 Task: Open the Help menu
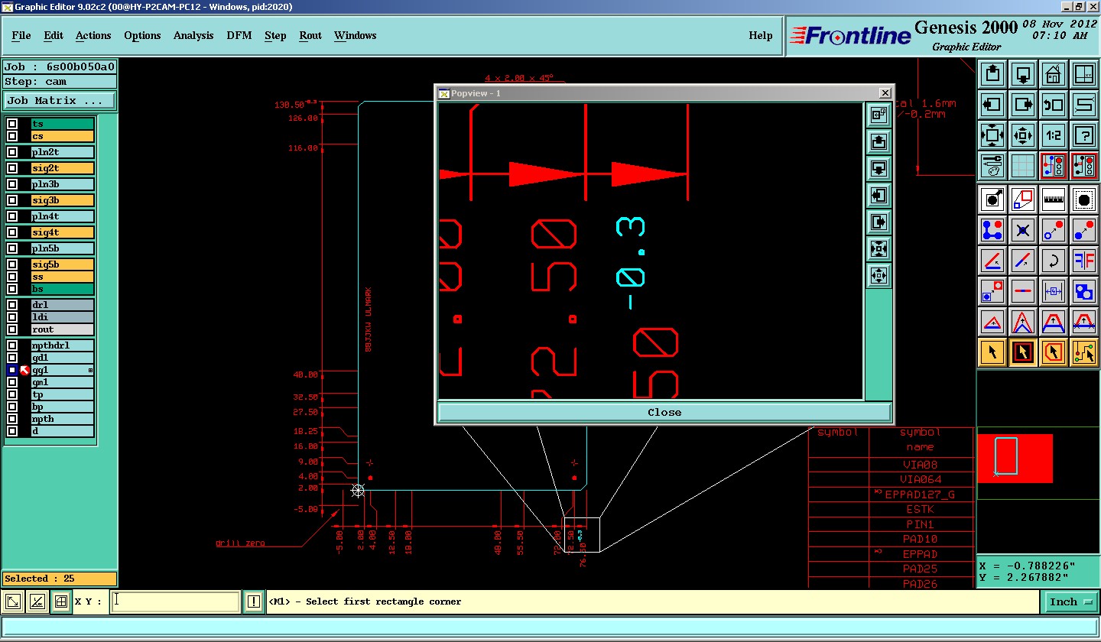pyautogui.click(x=760, y=35)
